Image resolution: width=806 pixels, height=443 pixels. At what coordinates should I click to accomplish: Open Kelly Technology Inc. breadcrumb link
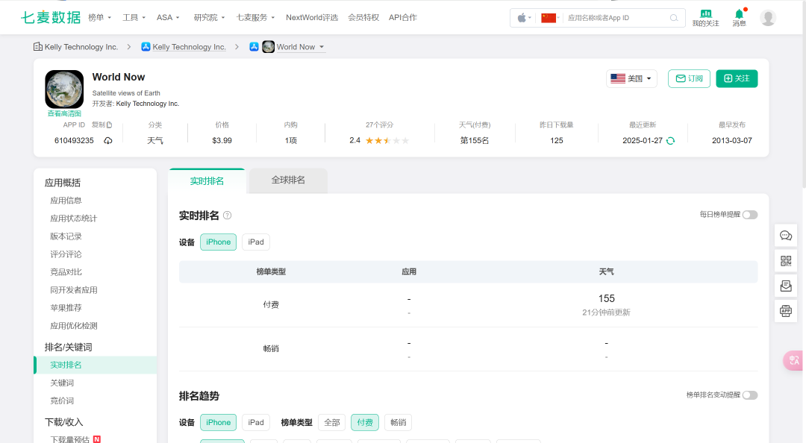(81, 47)
